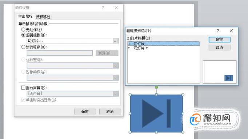Click the blue next-slide action button shape
Image resolution: width=248 pixels, height=139 pixels.
tap(156, 113)
